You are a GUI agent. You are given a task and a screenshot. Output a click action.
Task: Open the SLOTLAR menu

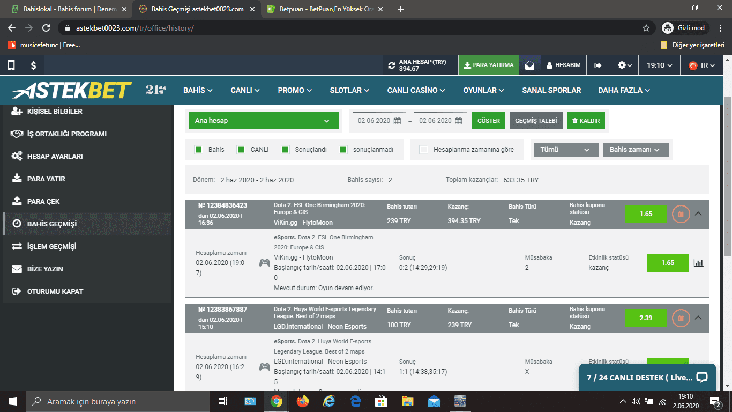point(349,90)
